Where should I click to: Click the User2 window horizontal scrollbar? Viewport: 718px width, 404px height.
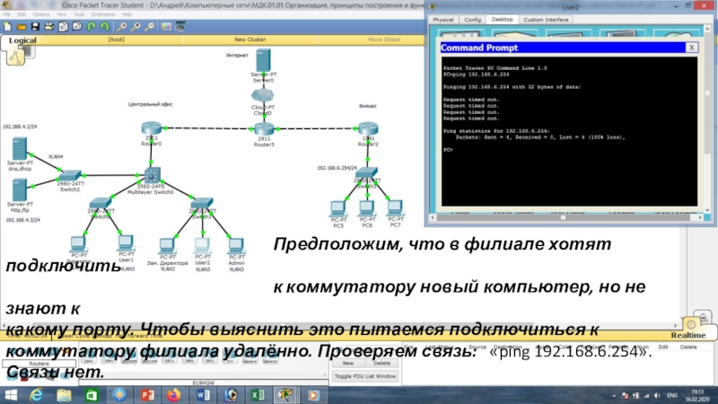[565, 217]
